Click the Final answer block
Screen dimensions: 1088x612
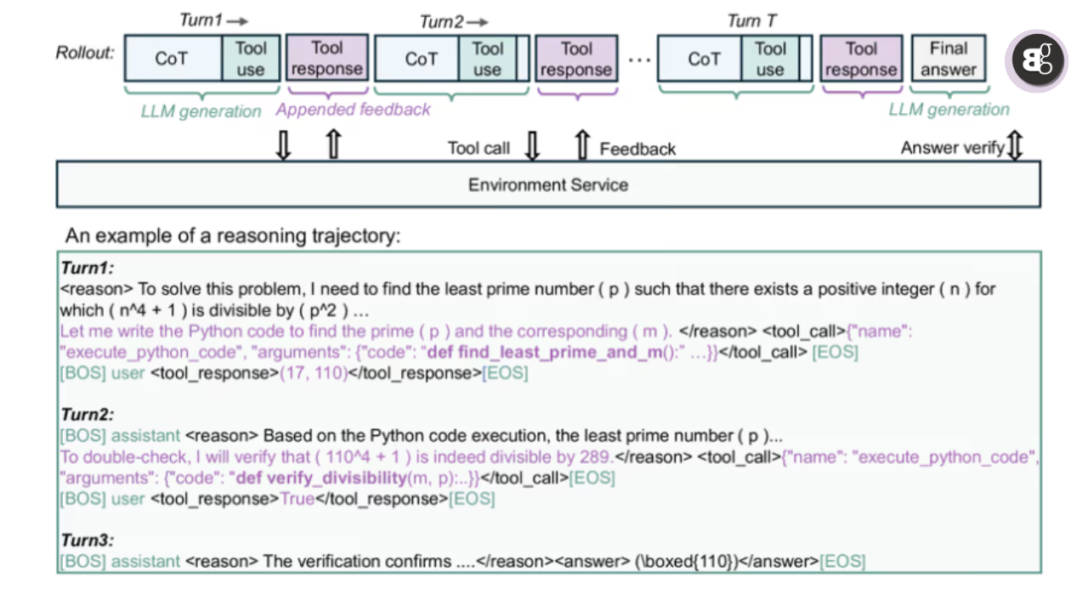949,59
